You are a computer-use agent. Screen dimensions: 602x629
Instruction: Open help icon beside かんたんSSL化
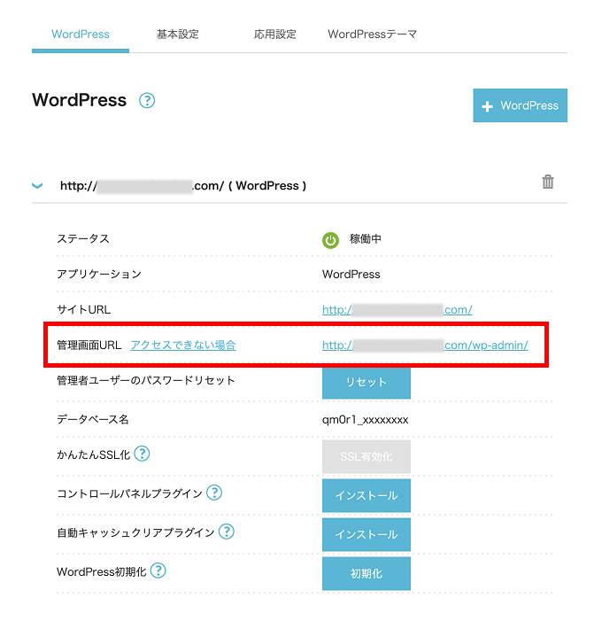[x=142, y=454]
